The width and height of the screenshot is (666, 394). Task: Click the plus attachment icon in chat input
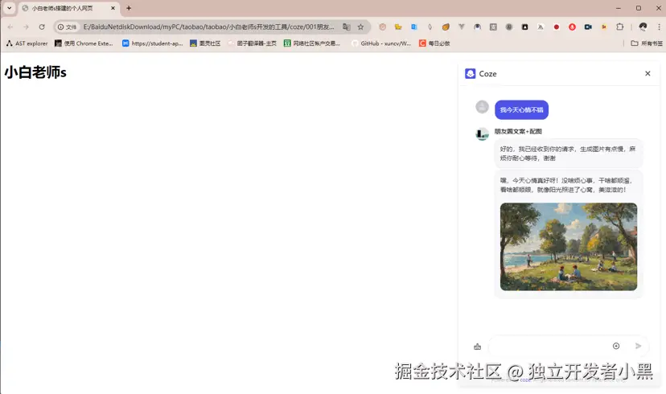tap(616, 346)
